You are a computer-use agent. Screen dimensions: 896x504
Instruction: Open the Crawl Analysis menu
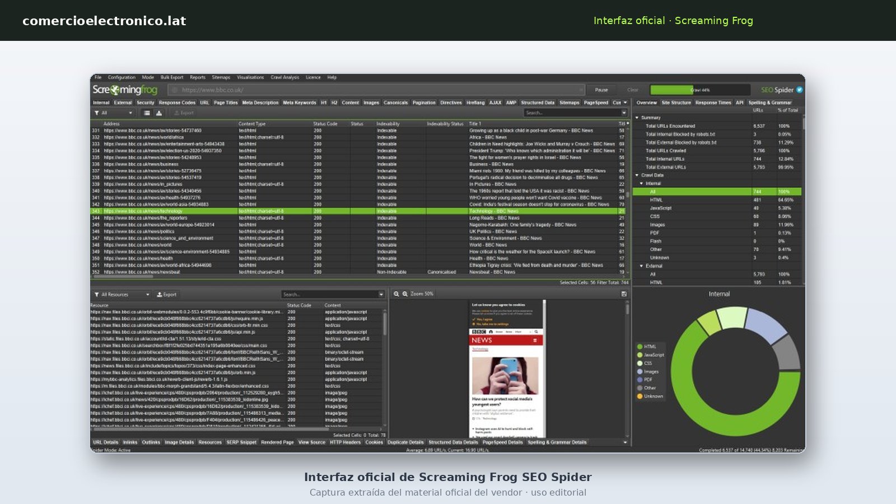(285, 78)
